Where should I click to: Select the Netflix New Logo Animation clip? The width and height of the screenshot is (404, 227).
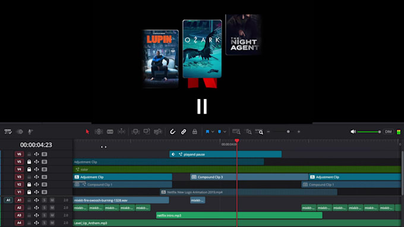[x=248, y=192]
